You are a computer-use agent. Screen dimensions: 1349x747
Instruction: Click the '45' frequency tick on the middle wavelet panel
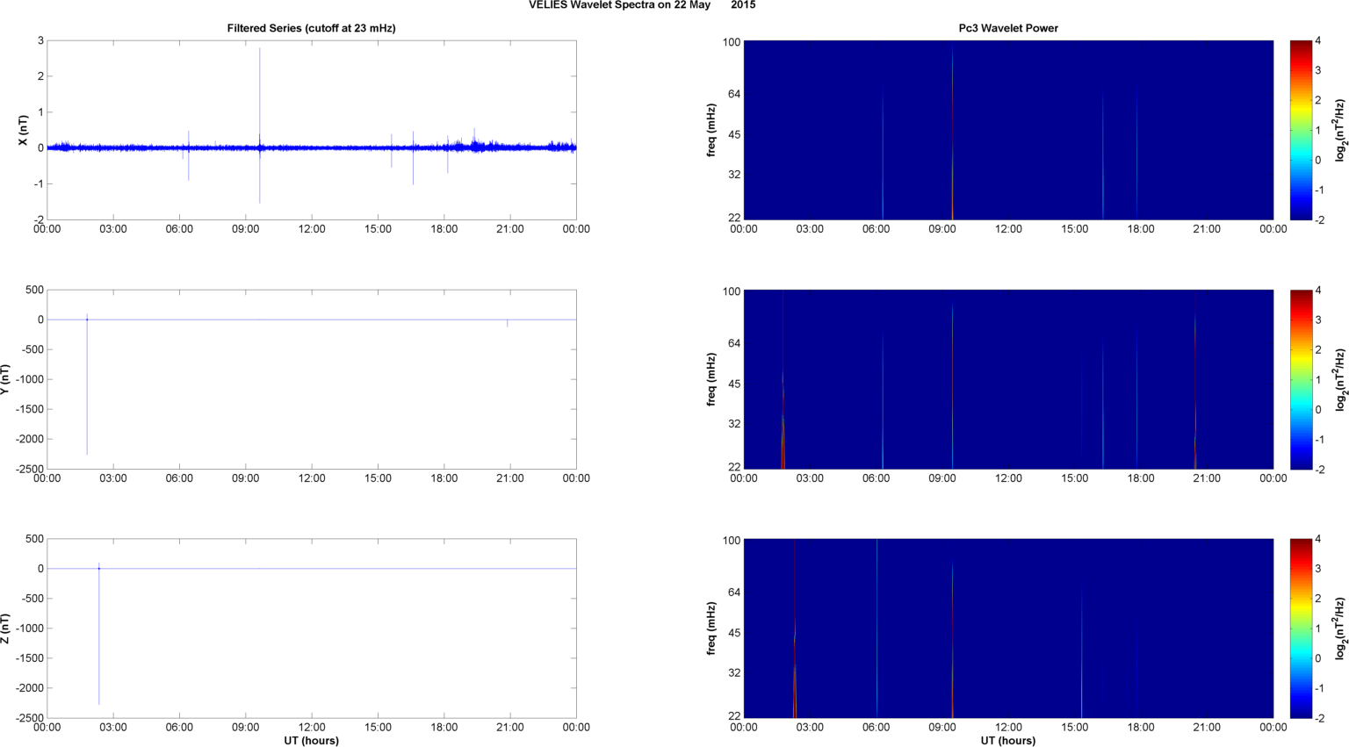pyautogui.click(x=734, y=384)
